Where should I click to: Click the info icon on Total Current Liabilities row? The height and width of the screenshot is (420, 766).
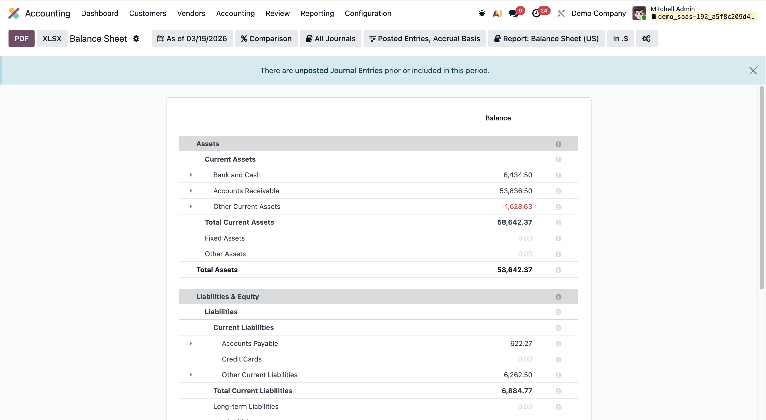point(558,391)
